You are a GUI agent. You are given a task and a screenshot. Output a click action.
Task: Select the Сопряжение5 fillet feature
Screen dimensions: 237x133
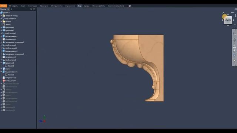click(10, 78)
